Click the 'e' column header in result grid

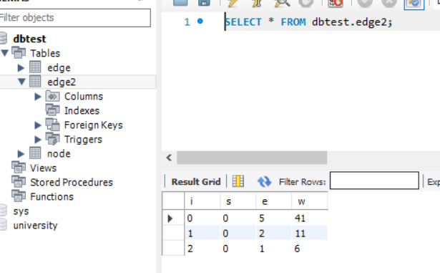coord(274,201)
